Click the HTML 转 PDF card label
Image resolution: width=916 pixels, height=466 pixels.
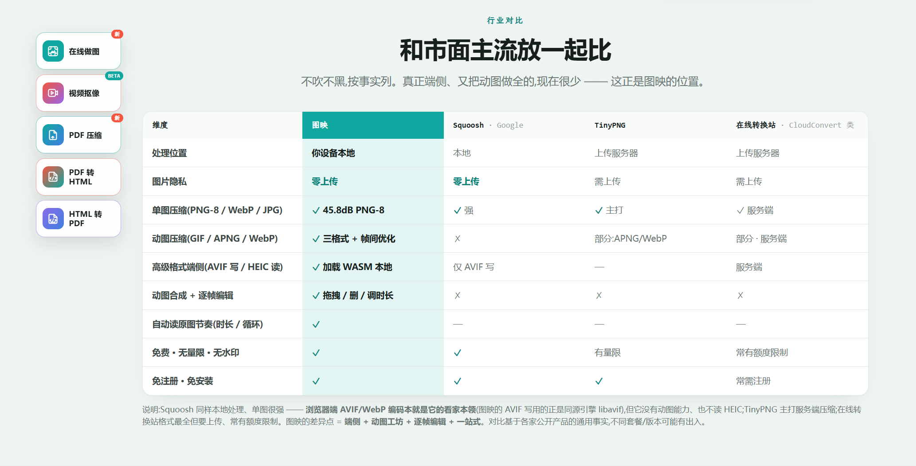pyautogui.click(x=86, y=219)
